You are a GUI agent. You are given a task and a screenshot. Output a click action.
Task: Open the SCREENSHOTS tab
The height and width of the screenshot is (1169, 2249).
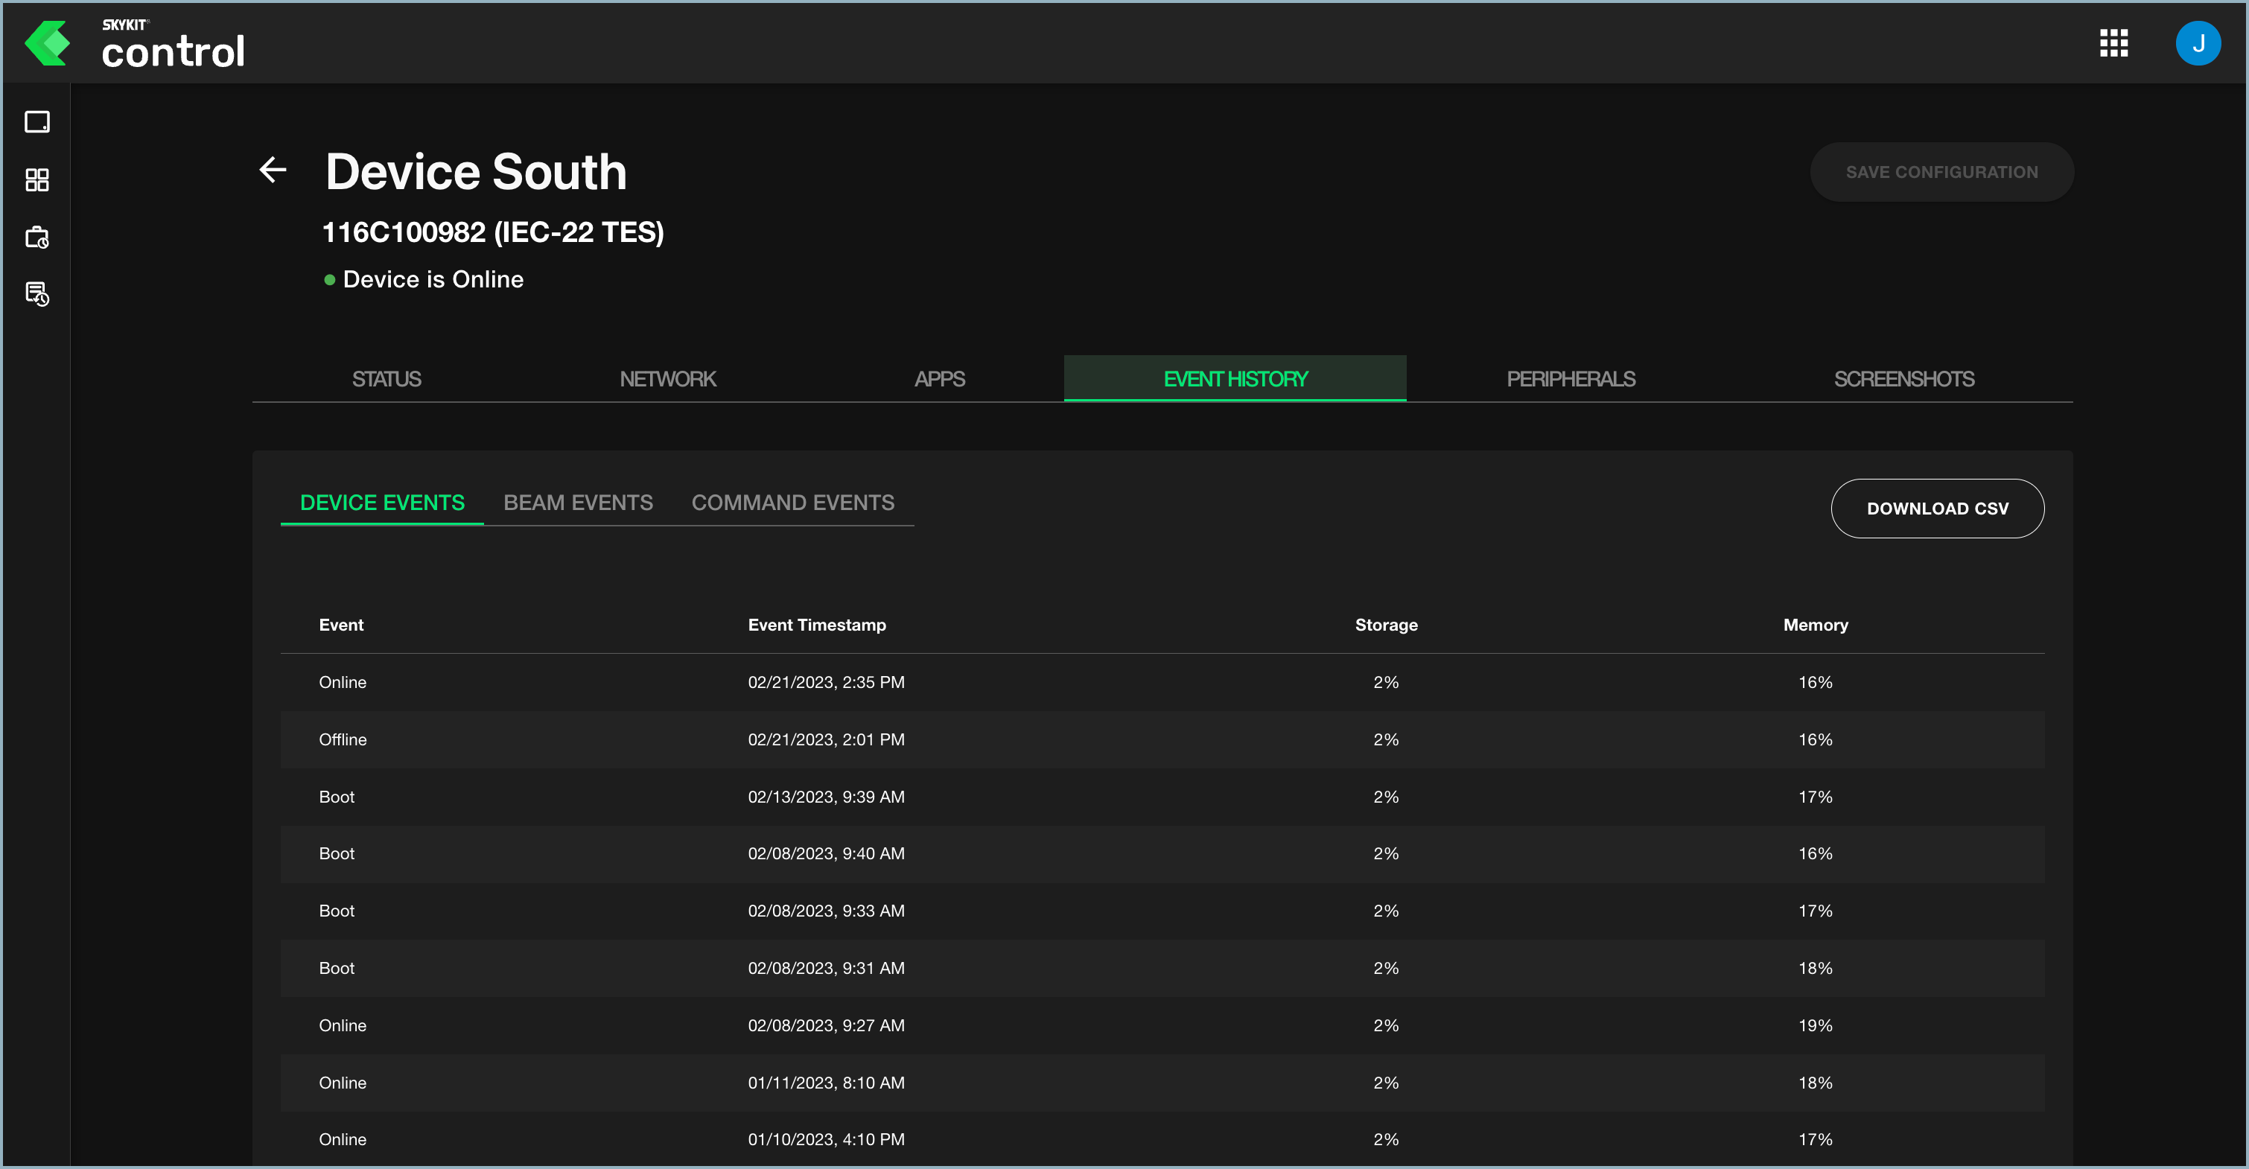1904,379
